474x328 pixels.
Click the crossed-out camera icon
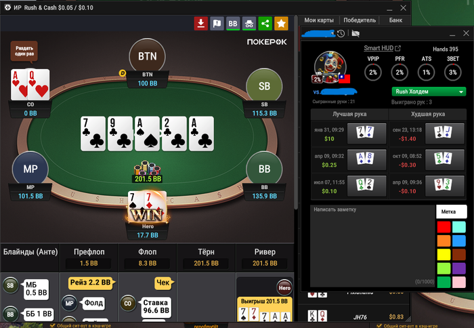coord(355,34)
